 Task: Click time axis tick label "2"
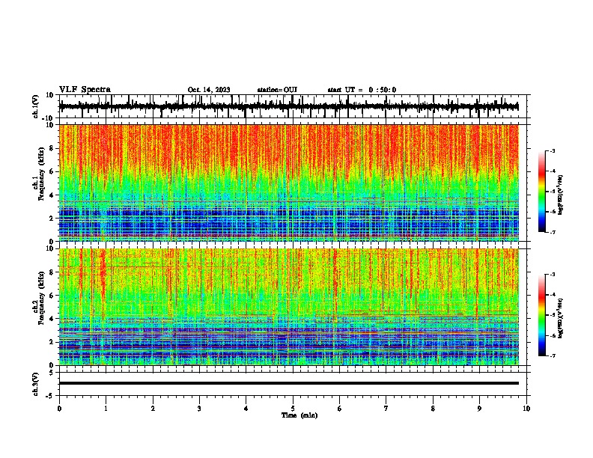(x=153, y=409)
